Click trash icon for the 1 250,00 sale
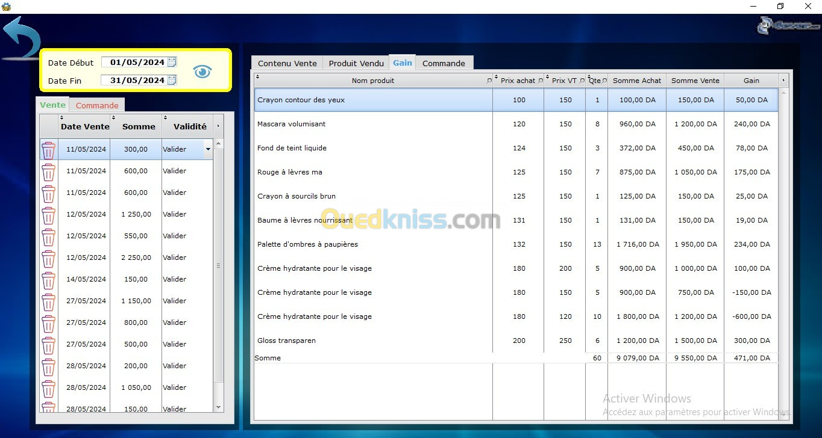The height and width of the screenshot is (438, 822). [48, 215]
